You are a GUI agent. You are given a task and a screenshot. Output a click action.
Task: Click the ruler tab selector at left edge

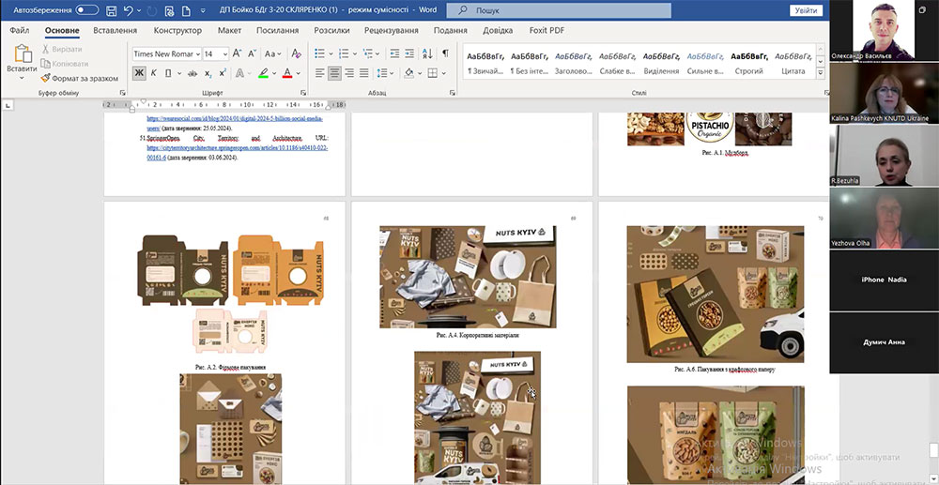(8, 106)
